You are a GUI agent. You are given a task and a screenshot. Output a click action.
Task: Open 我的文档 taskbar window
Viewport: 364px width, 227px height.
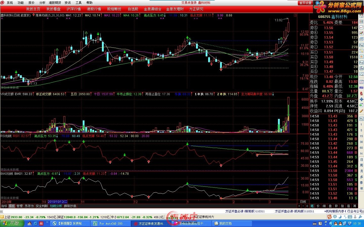click(232, 223)
